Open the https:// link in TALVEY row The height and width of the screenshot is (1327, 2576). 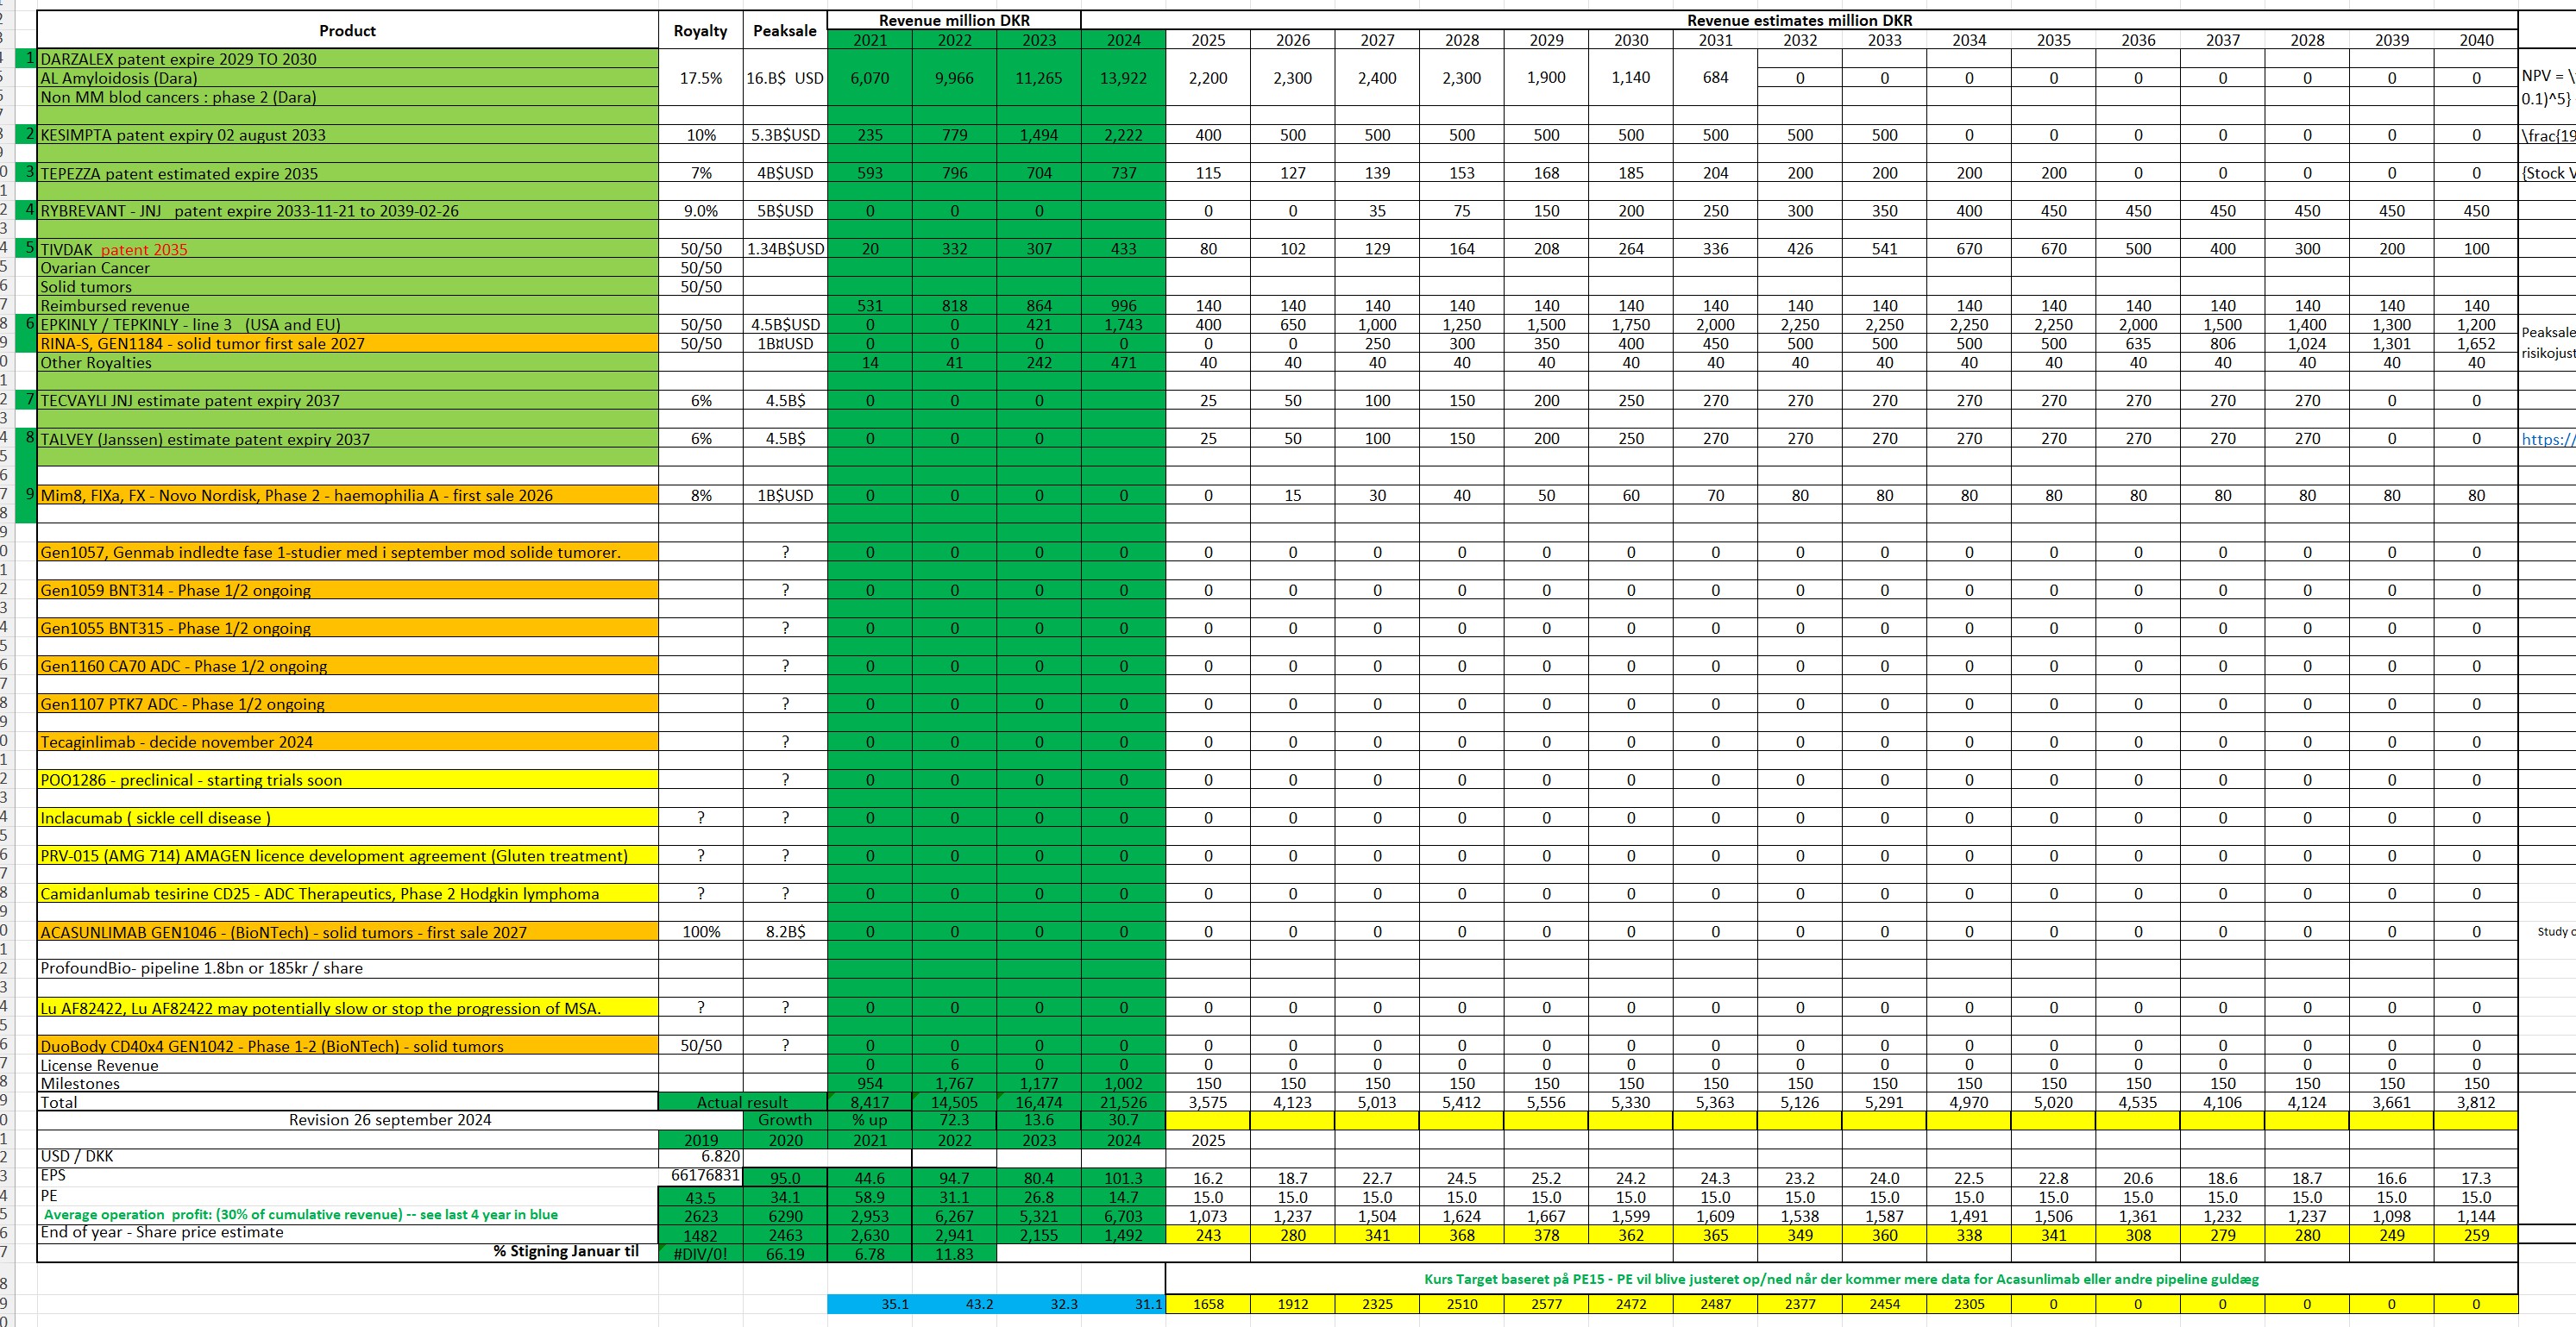(x=2548, y=439)
